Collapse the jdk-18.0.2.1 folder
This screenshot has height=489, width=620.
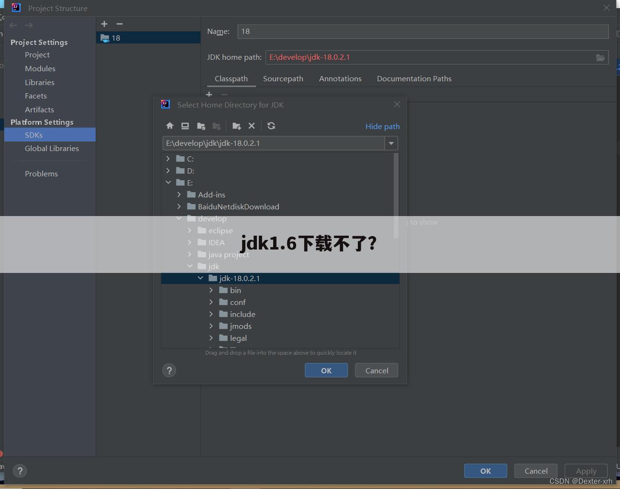(200, 278)
